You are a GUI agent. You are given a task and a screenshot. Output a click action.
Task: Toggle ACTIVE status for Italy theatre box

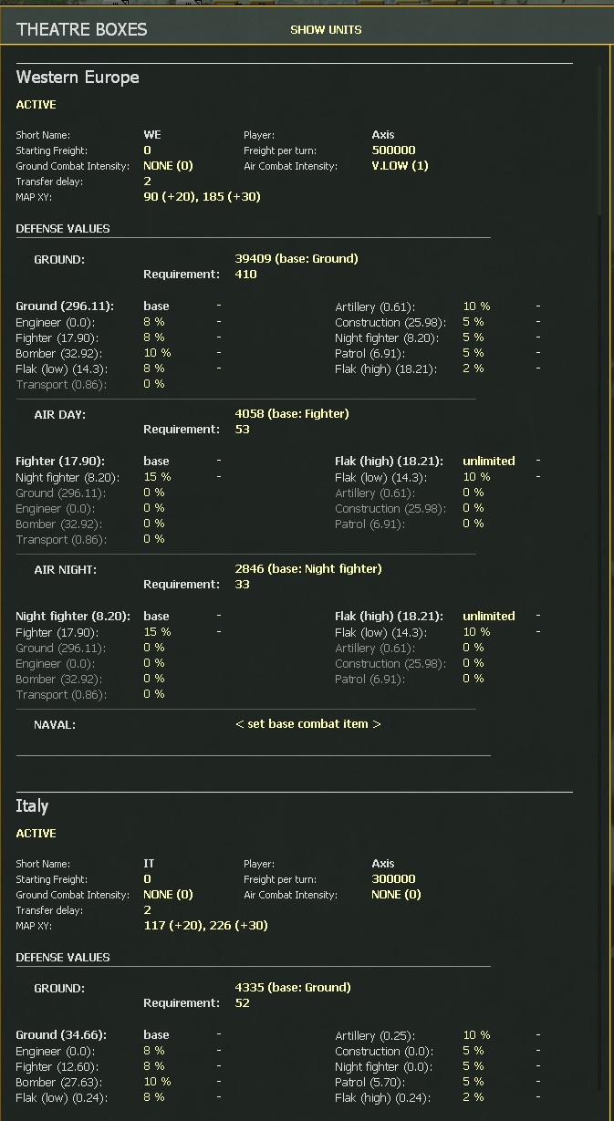[36, 834]
